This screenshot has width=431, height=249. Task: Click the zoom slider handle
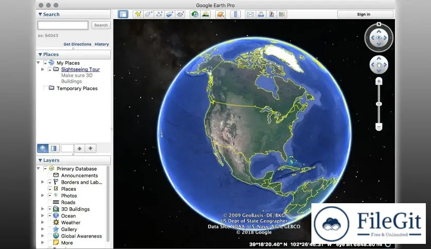[x=379, y=104]
